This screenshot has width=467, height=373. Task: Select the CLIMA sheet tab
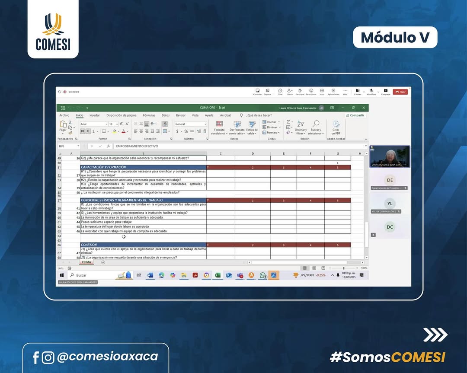[x=86, y=262]
